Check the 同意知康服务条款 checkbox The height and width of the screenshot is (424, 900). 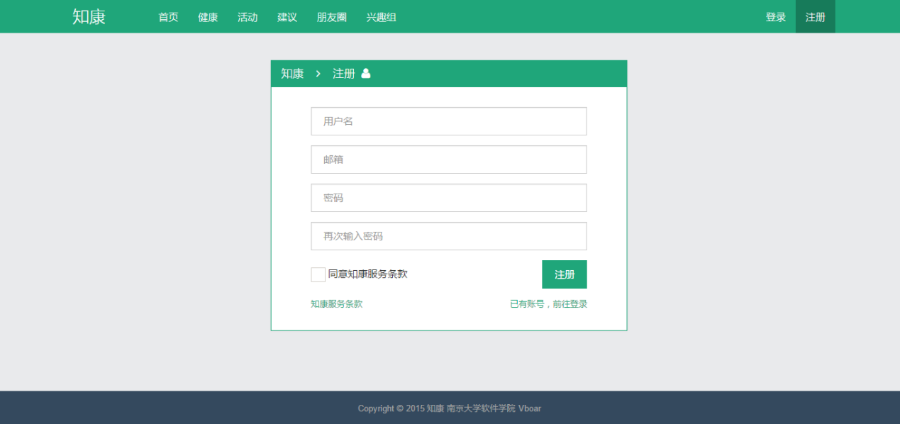318,274
